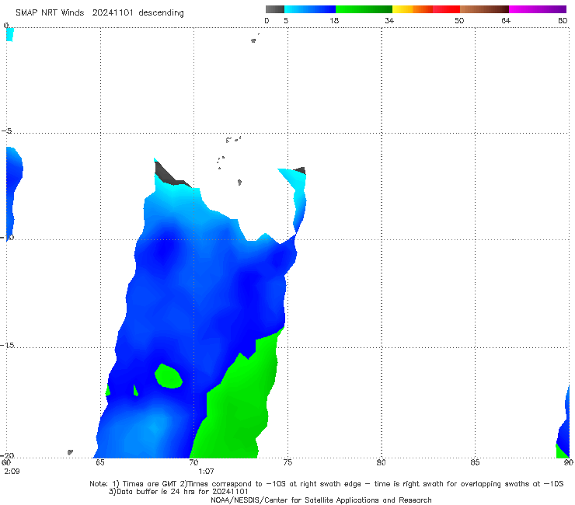Click the small oval green wind patch inside the blue swath

169,376
